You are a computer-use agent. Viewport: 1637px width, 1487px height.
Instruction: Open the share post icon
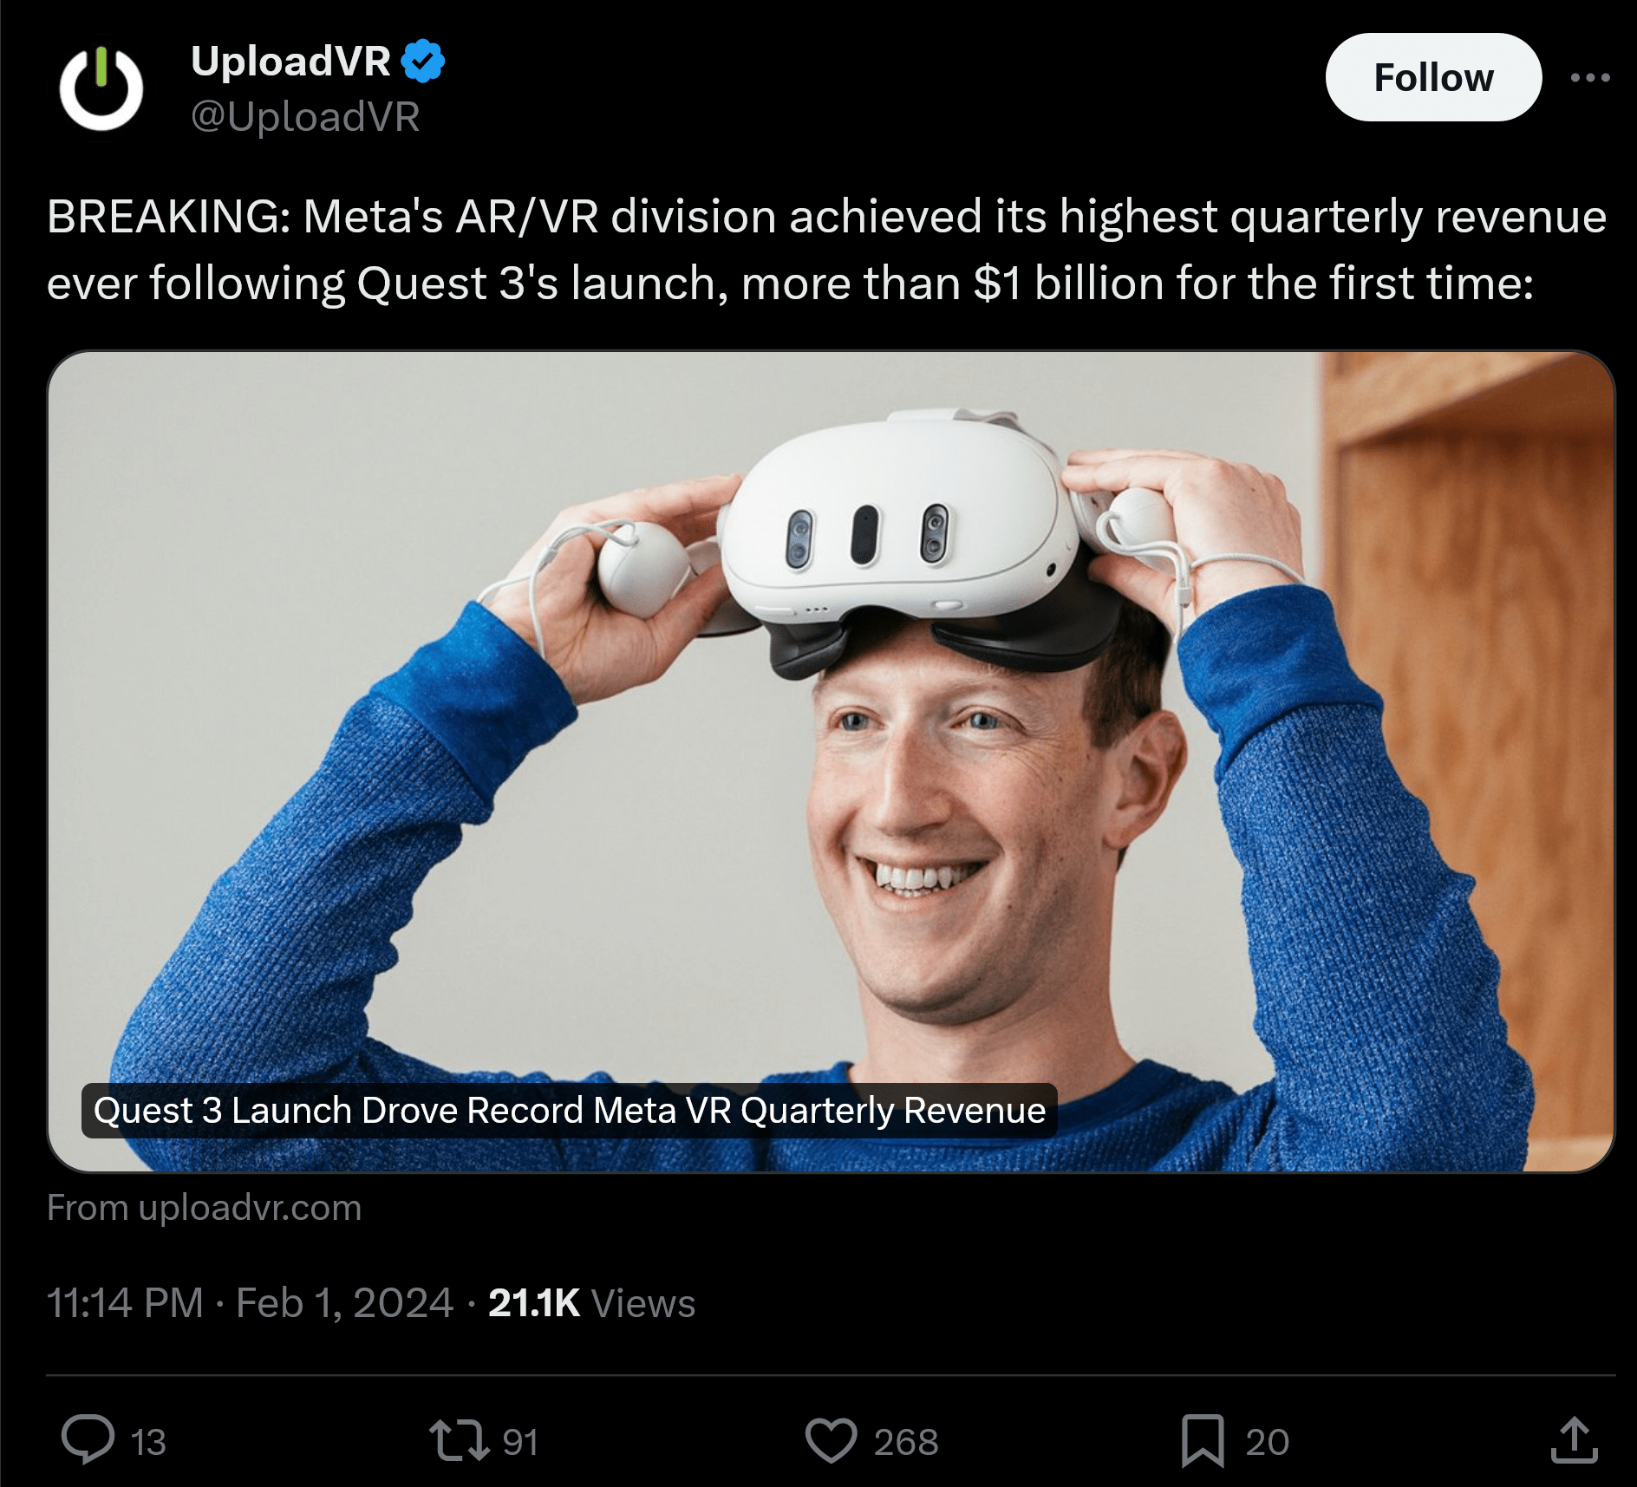point(1574,1439)
